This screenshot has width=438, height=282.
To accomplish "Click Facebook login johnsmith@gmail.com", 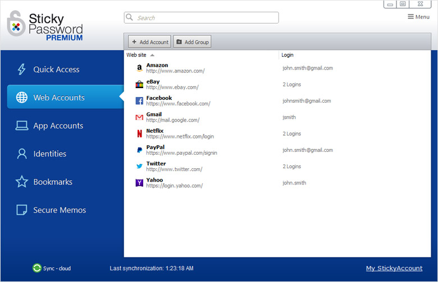I will point(307,101).
